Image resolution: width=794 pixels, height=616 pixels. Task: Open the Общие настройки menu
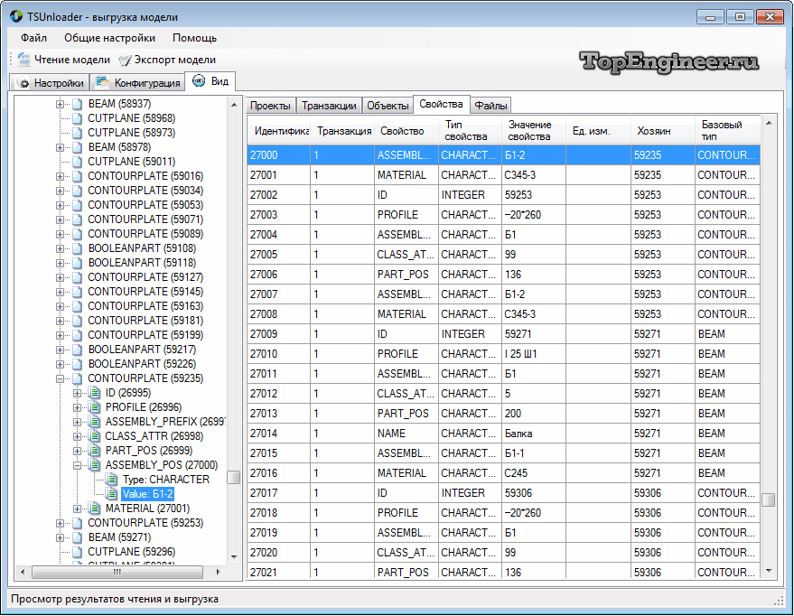pos(109,38)
